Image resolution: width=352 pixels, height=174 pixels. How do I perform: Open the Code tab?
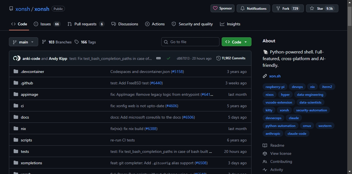click(x=19, y=24)
